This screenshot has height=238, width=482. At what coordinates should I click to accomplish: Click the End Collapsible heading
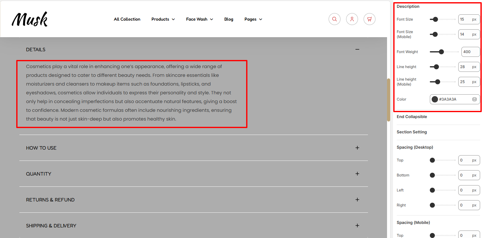412,117
